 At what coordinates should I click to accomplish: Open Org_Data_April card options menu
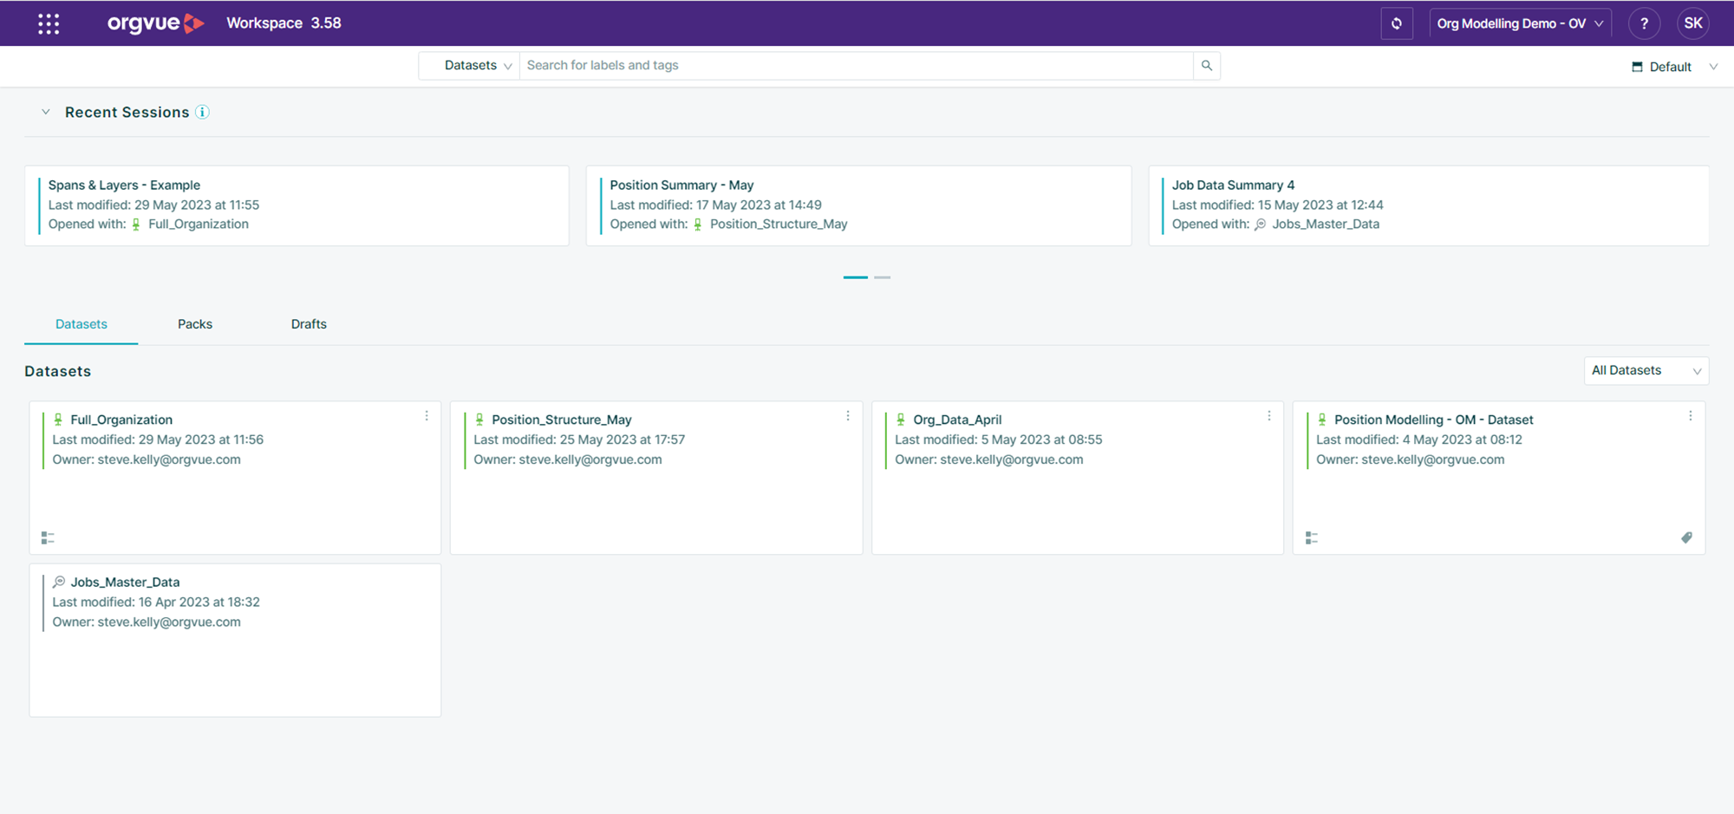coord(1269,416)
